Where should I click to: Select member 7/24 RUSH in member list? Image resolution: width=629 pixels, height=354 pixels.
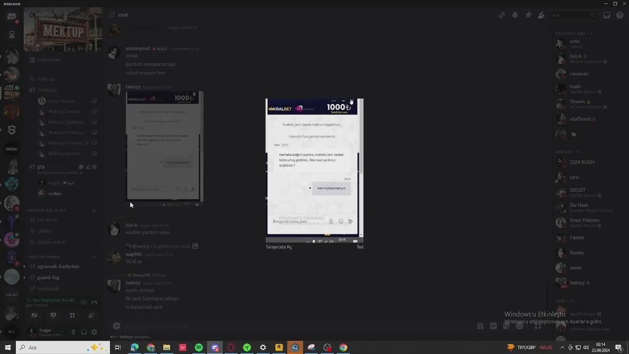tap(585, 162)
